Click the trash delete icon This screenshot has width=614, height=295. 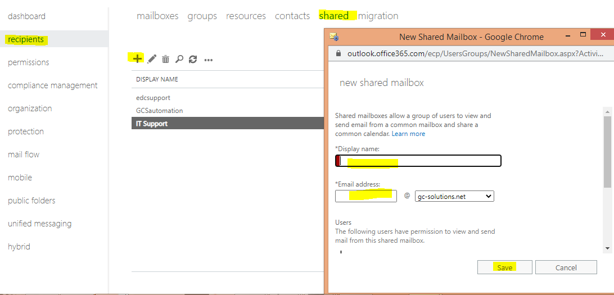[x=166, y=59]
